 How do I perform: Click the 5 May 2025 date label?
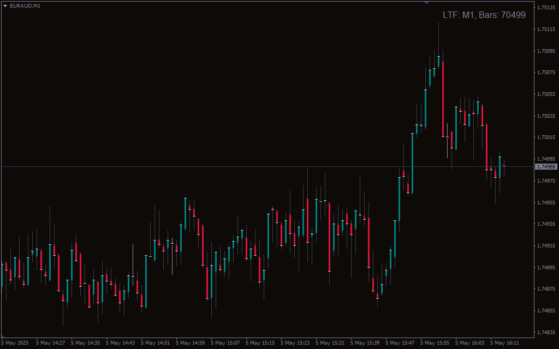coord(15,343)
